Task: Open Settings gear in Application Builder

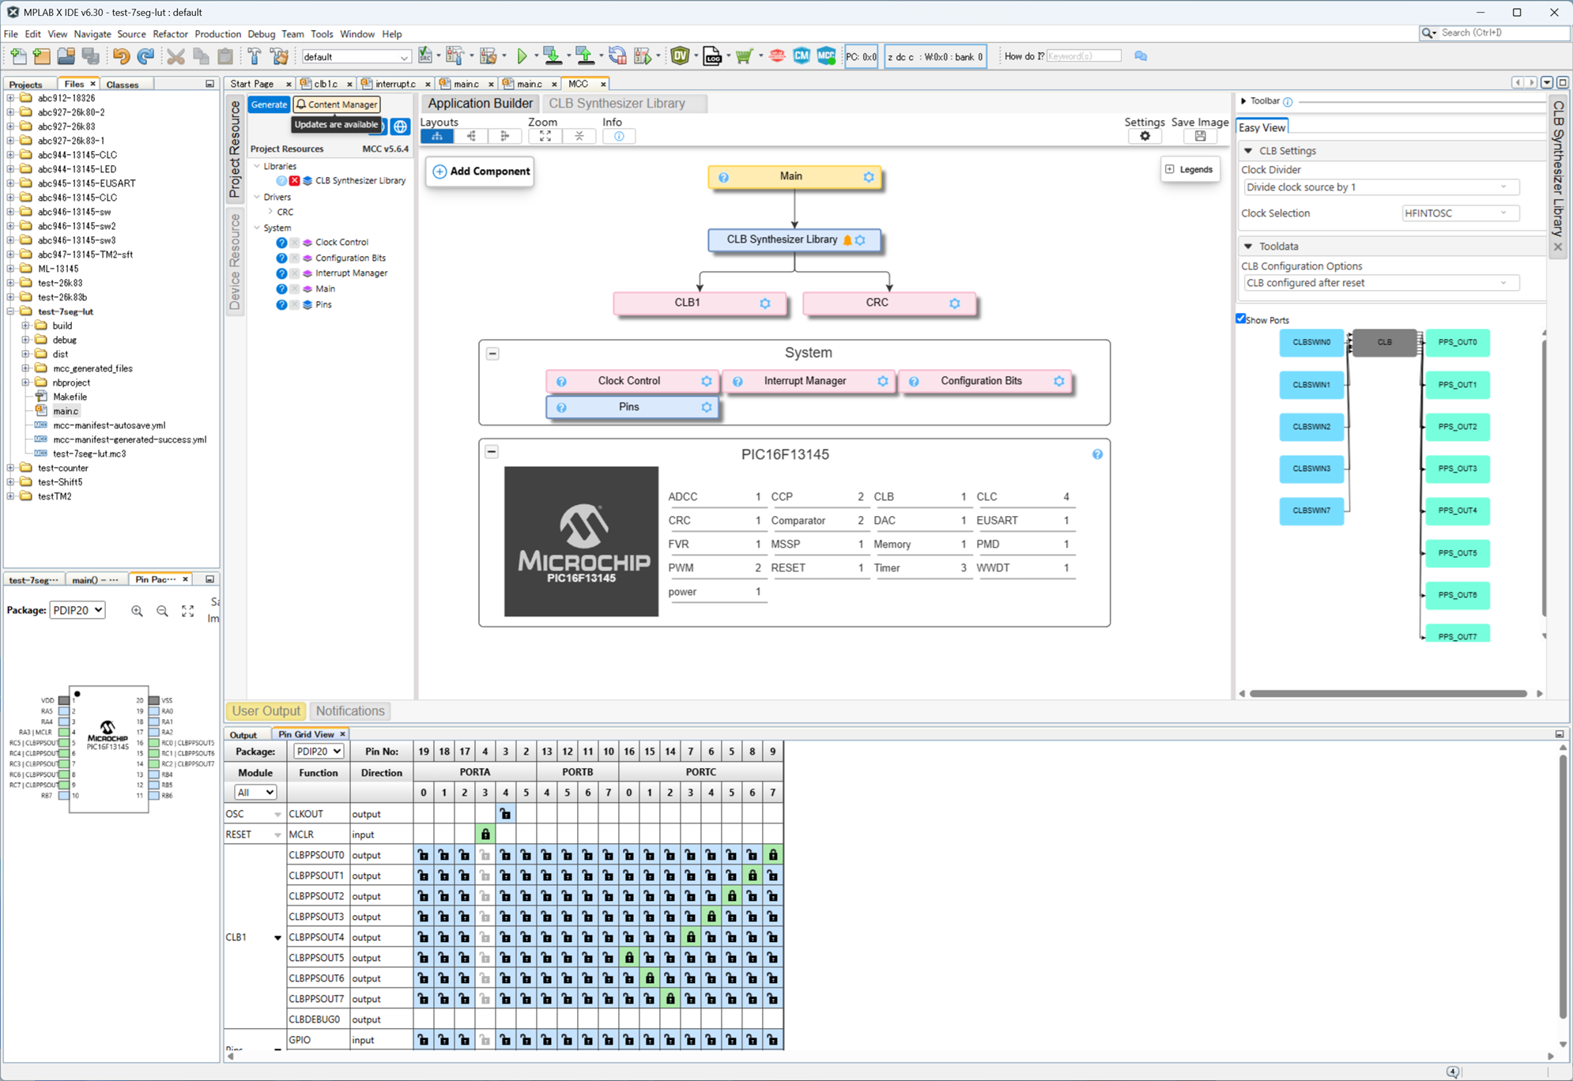Action: (1145, 136)
